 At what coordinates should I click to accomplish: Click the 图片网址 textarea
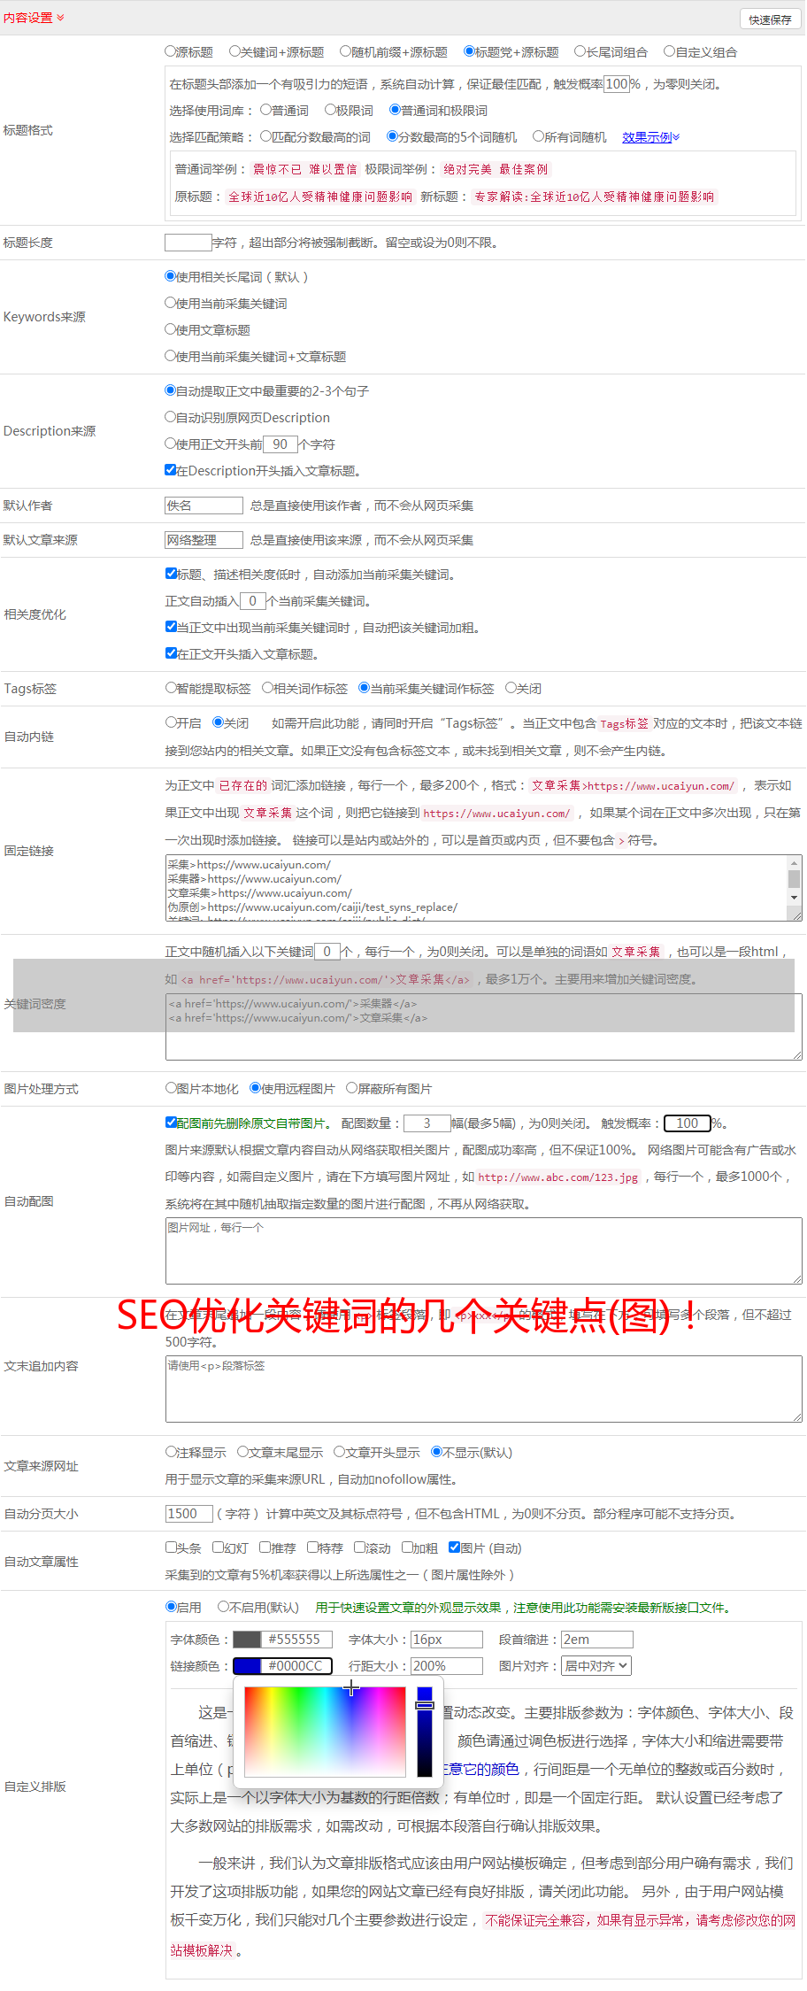pos(484,1251)
